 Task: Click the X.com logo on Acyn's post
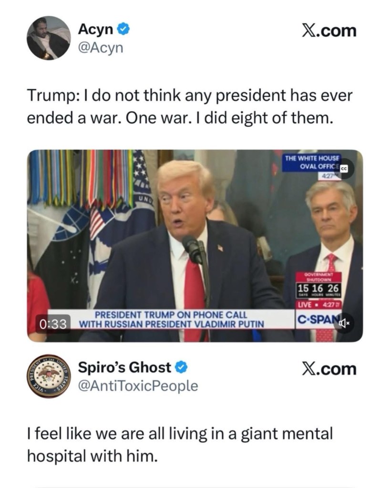tap(329, 31)
